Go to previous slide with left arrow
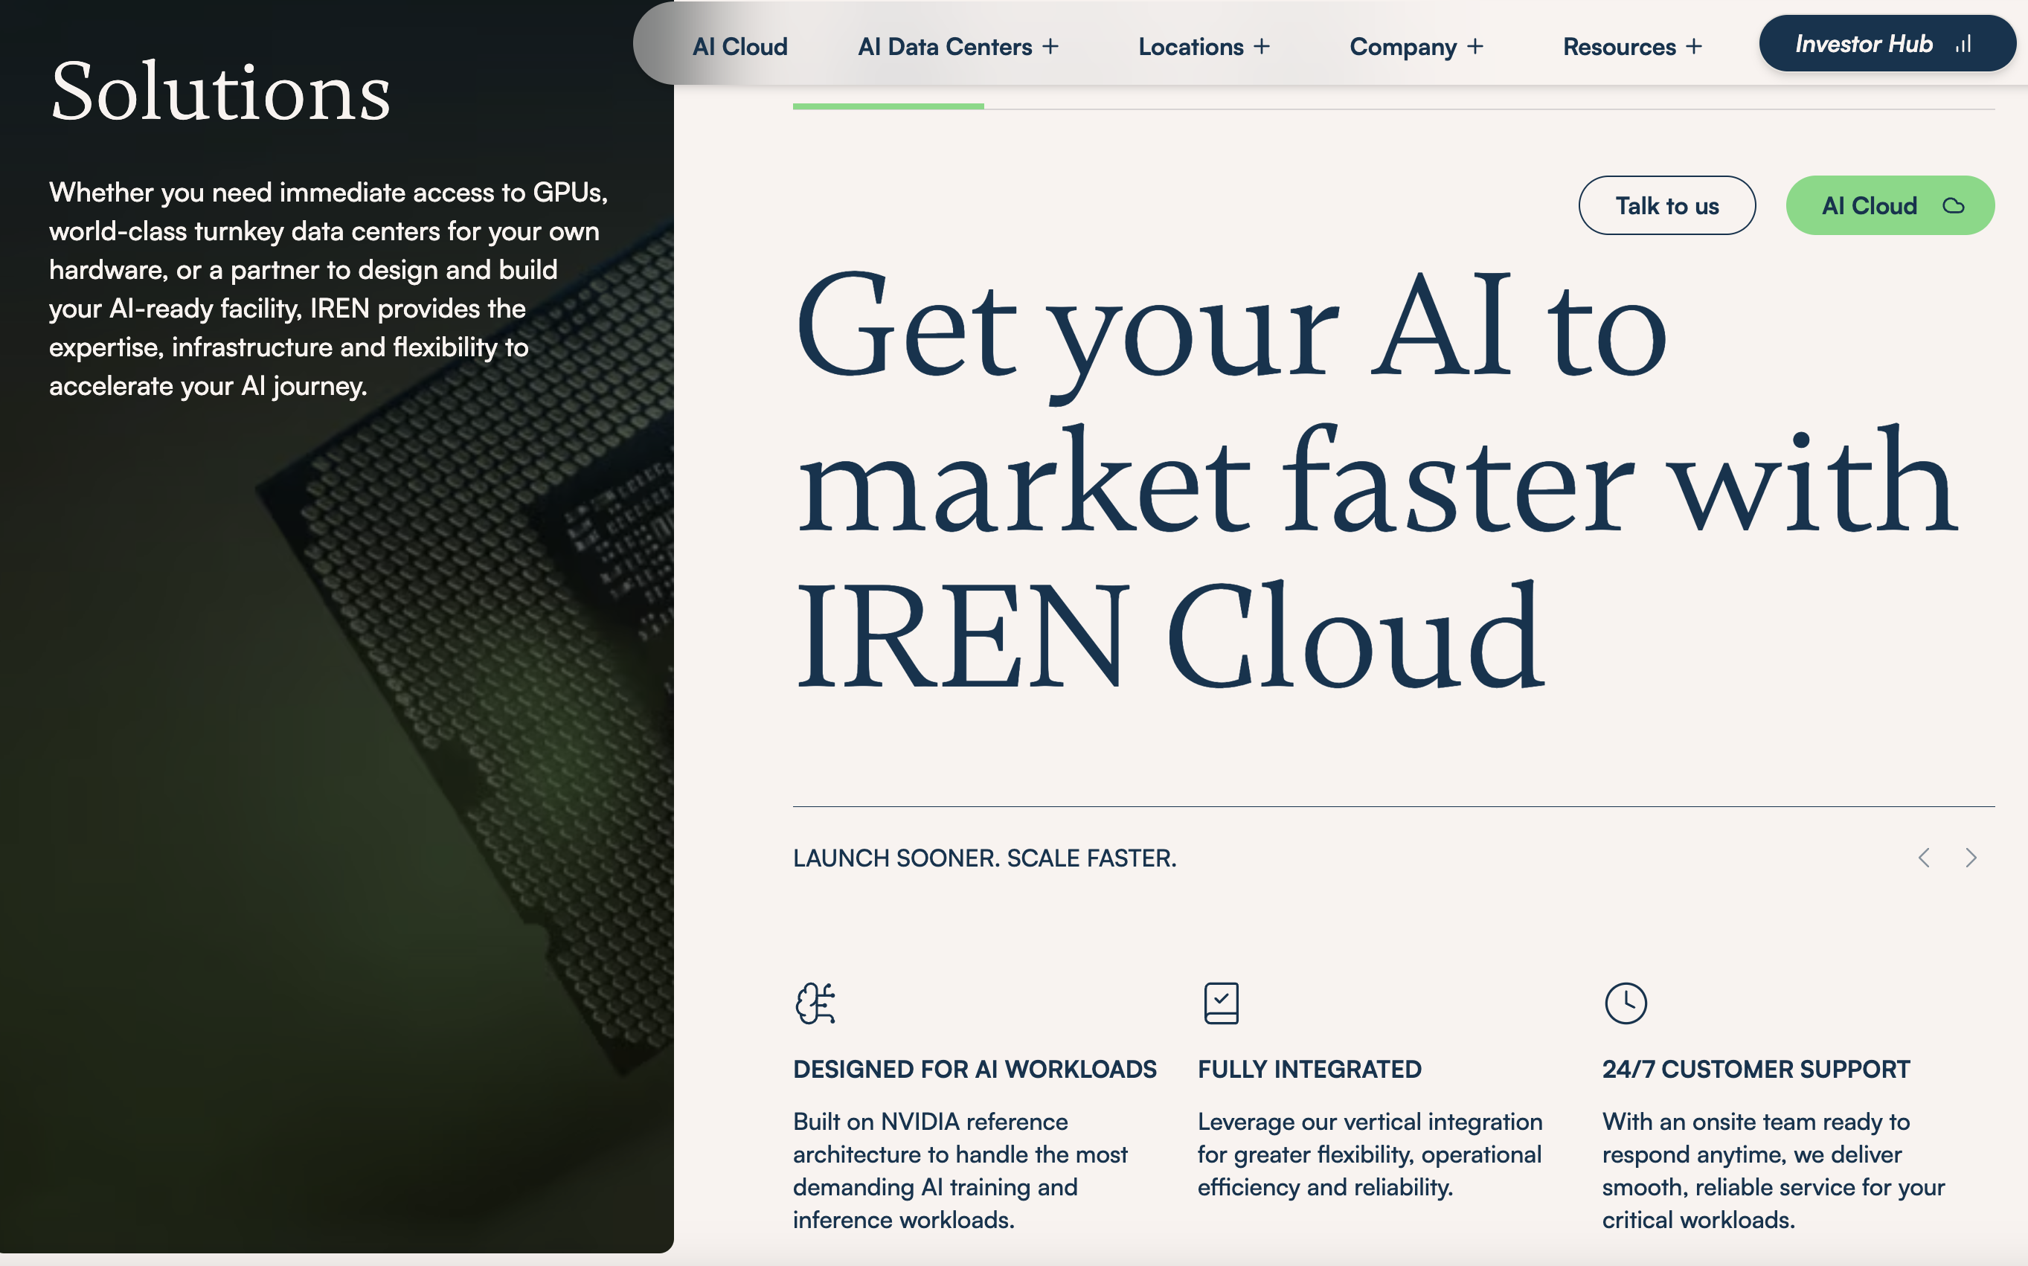Screen dimensions: 2028x1266 (x=1924, y=858)
